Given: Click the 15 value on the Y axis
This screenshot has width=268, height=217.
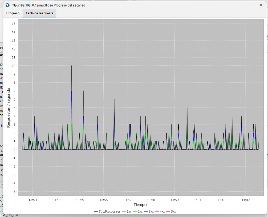Looking at the screenshot, I should pyautogui.click(x=14, y=24).
